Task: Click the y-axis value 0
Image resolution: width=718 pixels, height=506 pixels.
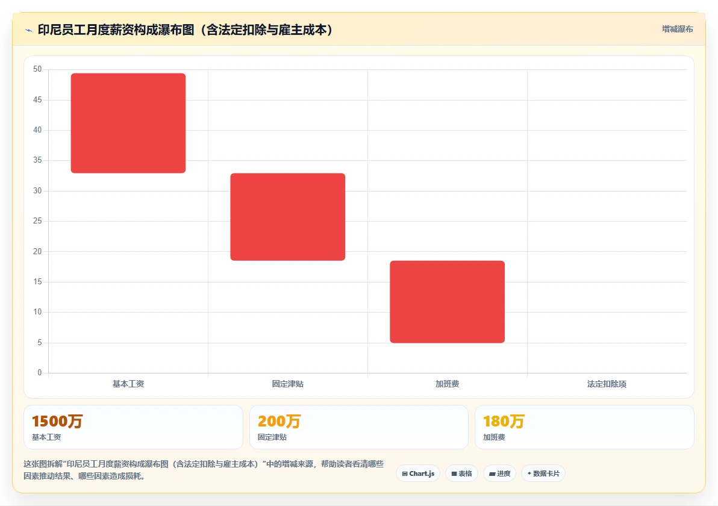Action: click(39, 373)
